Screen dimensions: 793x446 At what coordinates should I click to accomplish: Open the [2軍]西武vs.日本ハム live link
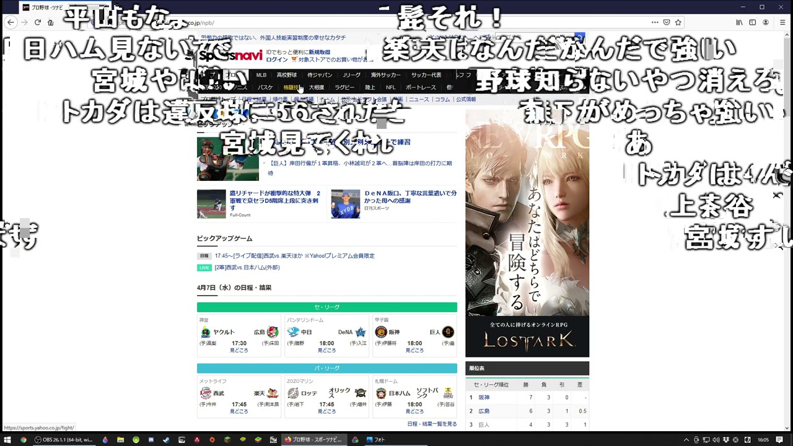tap(247, 268)
